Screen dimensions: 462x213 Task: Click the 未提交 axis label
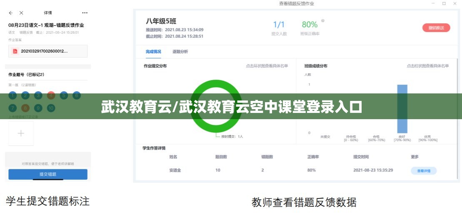325,137
